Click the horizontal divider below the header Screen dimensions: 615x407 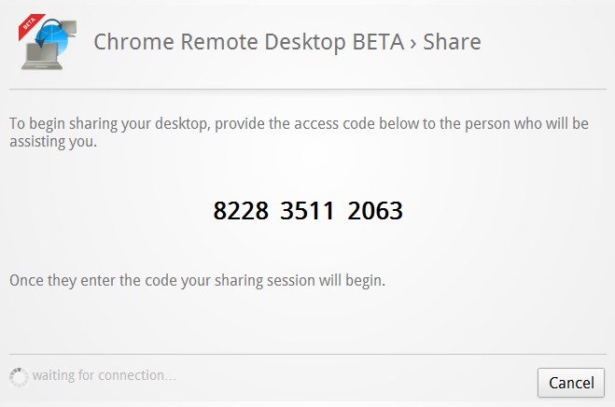tap(308, 90)
